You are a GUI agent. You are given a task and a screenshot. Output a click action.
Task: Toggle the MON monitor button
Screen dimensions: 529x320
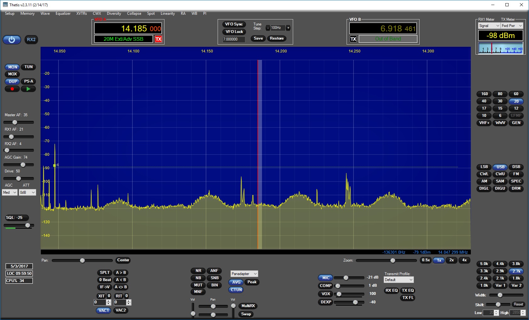coord(13,67)
